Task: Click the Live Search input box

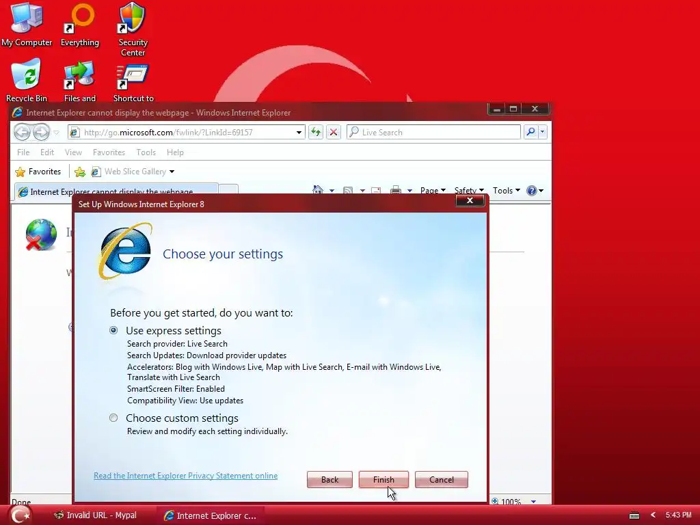Action: [x=433, y=132]
